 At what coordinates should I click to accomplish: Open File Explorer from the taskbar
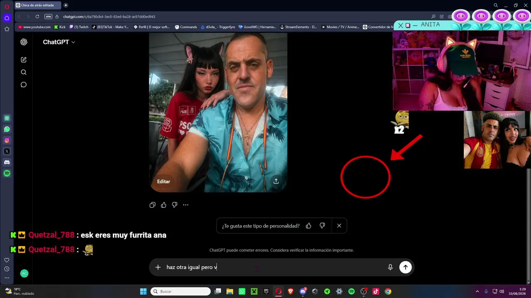click(x=230, y=291)
